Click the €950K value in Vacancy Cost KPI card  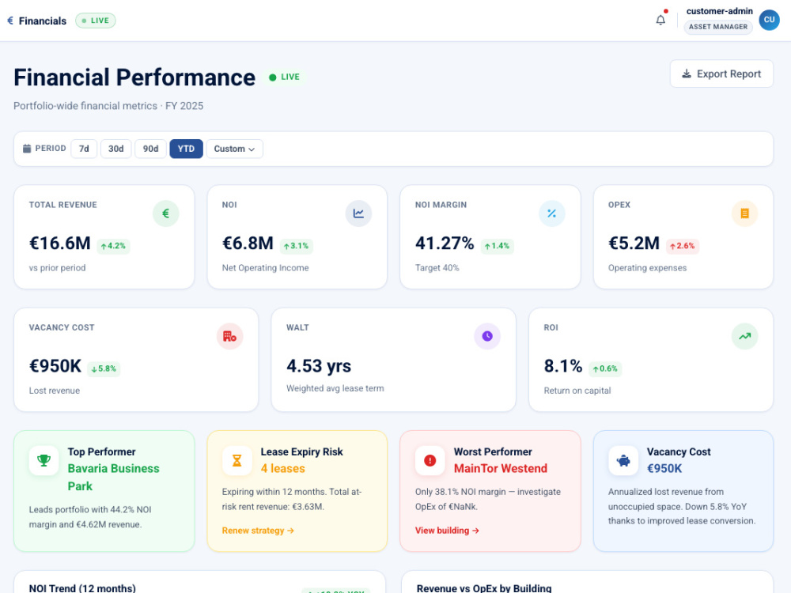tap(55, 366)
